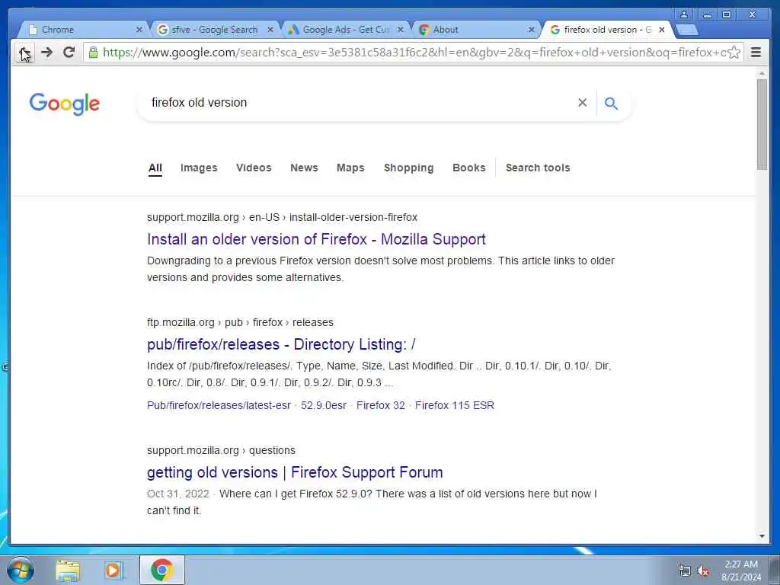
Task: Click 'support.mozilla.org › questions' breadcrumb text
Action: 221,450
